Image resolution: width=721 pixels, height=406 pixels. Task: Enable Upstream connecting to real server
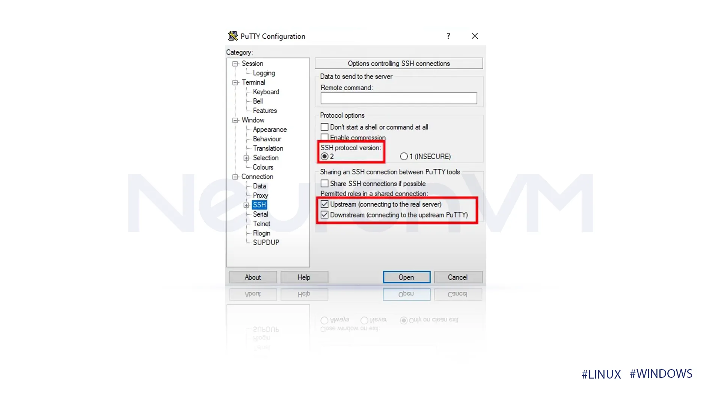(324, 204)
